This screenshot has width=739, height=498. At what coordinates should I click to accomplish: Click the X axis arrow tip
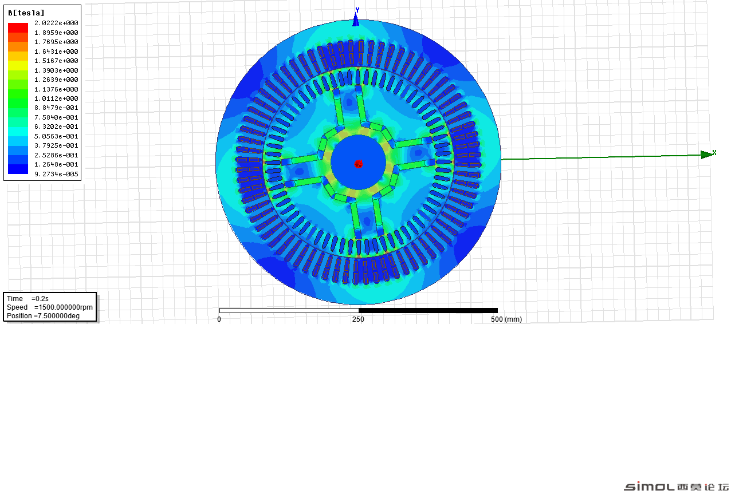[x=708, y=154]
